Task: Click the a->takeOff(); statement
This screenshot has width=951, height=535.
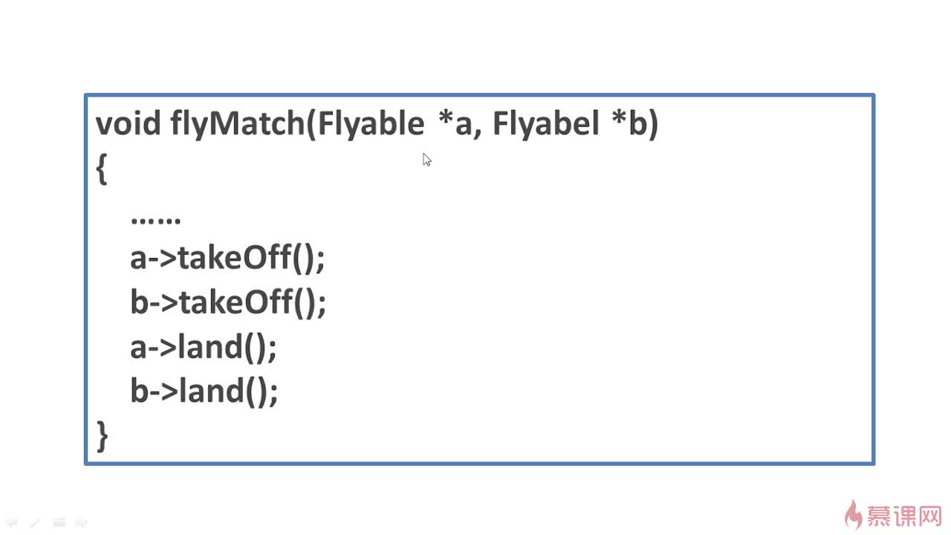Action: (228, 259)
